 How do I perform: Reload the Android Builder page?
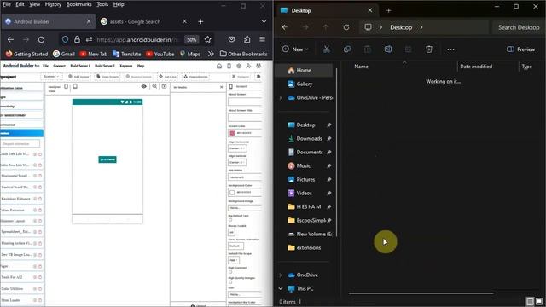coord(41,40)
